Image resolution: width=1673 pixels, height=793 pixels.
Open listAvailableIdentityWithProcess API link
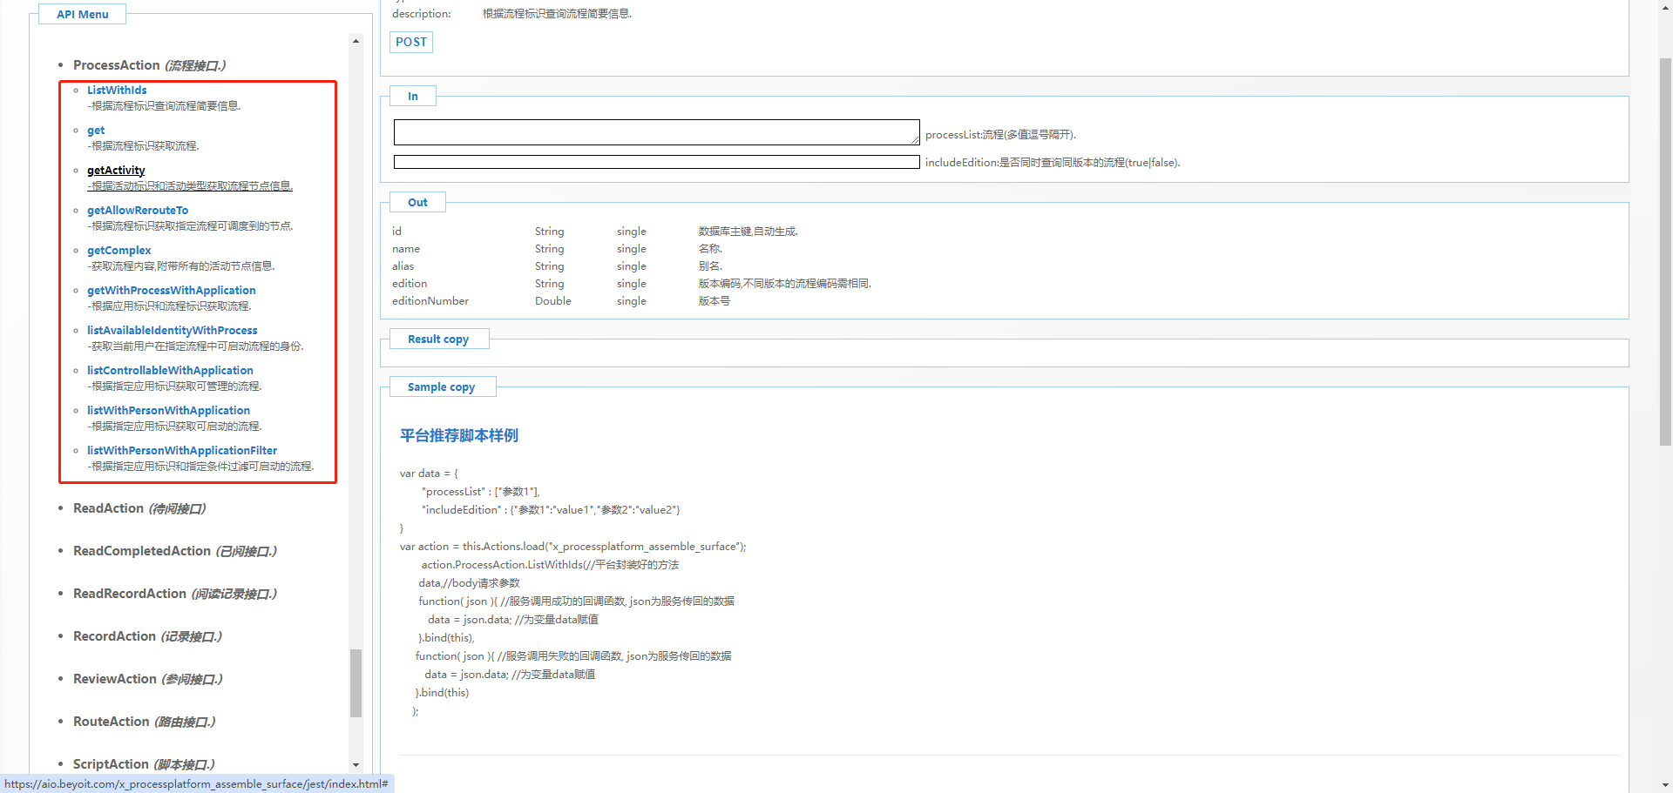point(173,331)
